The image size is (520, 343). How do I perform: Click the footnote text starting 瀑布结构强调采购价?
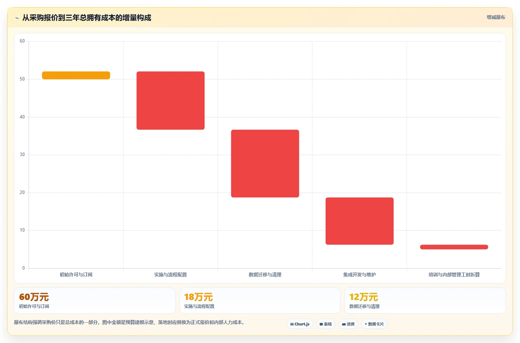tap(130, 322)
